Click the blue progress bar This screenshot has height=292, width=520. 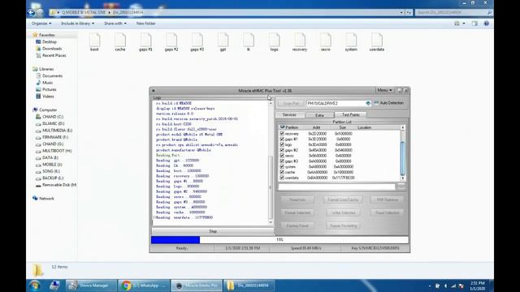point(175,240)
